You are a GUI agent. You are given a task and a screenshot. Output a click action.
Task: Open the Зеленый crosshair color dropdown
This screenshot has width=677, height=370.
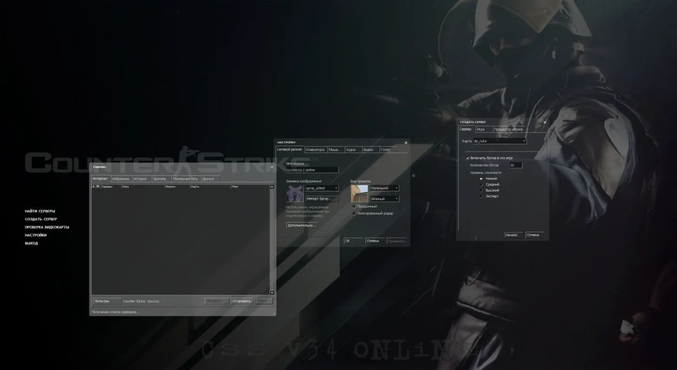pyautogui.click(x=384, y=199)
